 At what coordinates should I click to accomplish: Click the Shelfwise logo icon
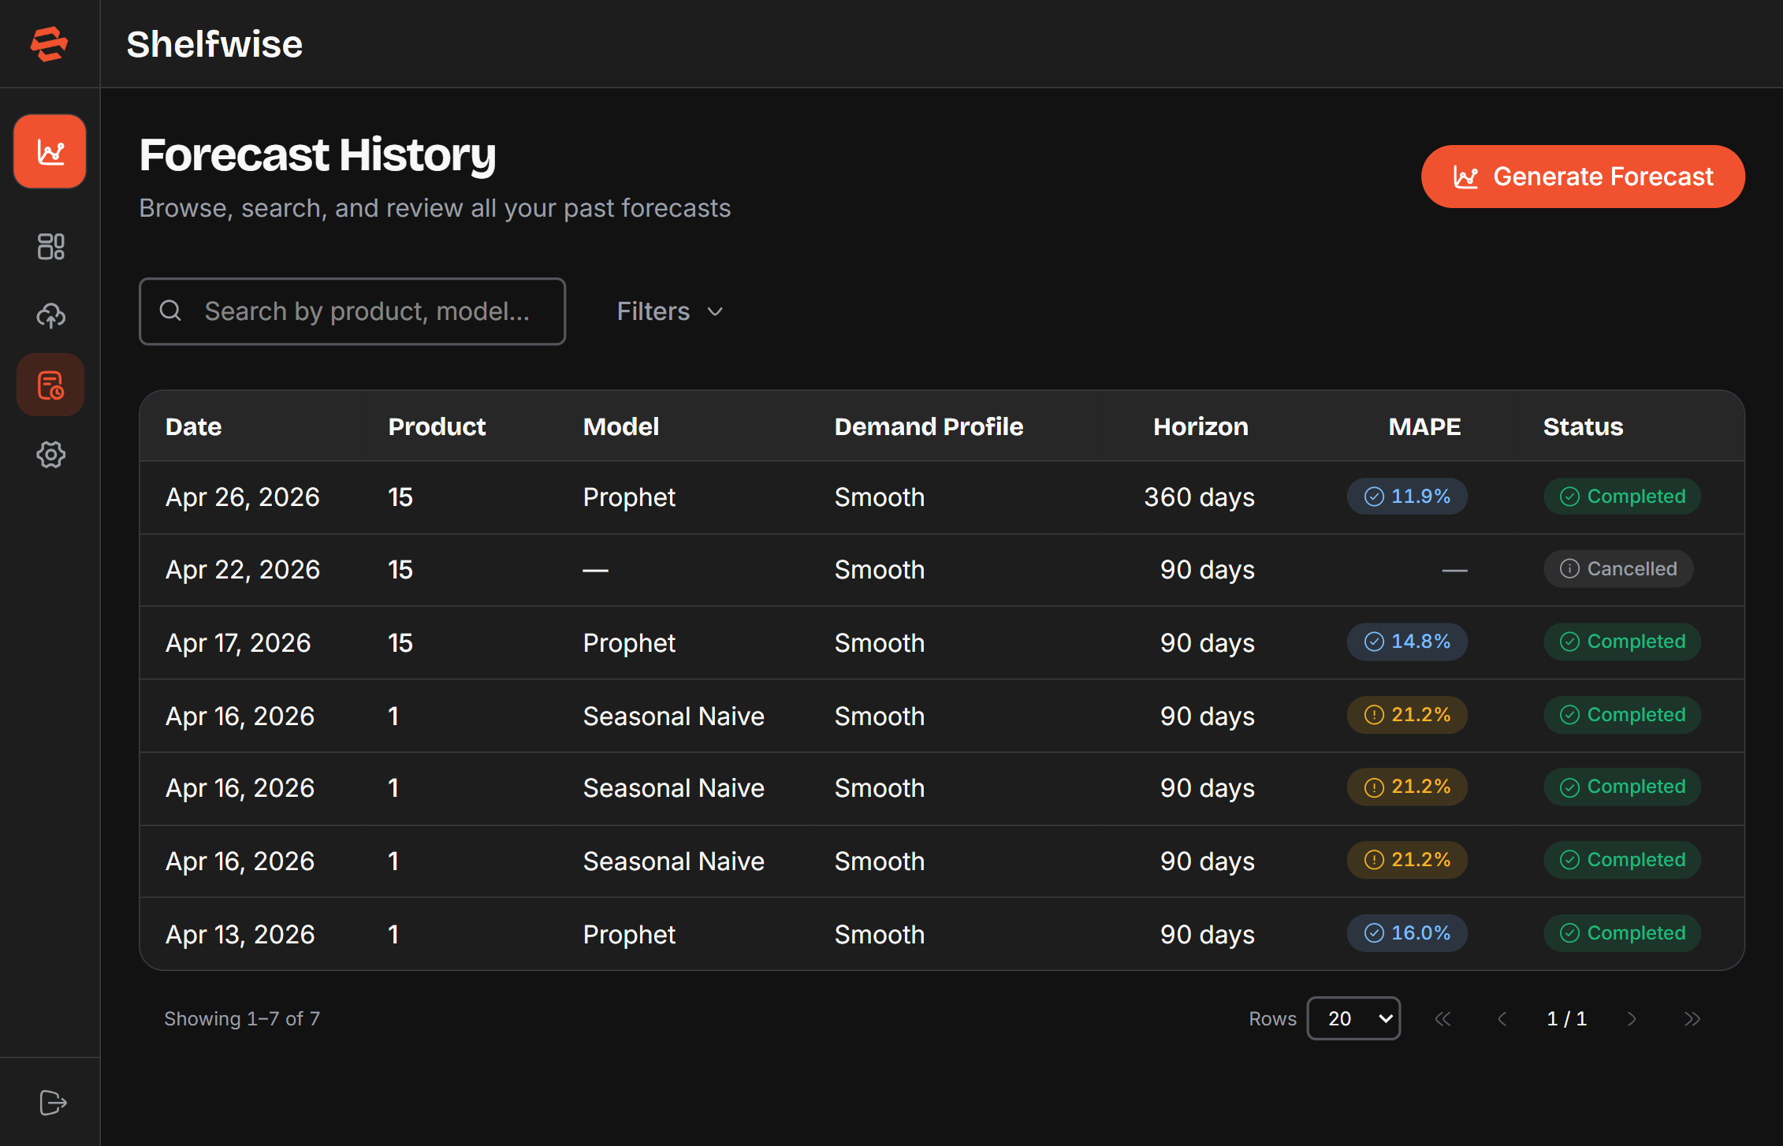coord(49,43)
